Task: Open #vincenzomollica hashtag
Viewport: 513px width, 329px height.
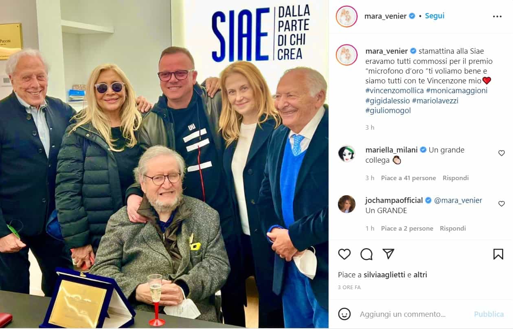Action: pos(394,91)
